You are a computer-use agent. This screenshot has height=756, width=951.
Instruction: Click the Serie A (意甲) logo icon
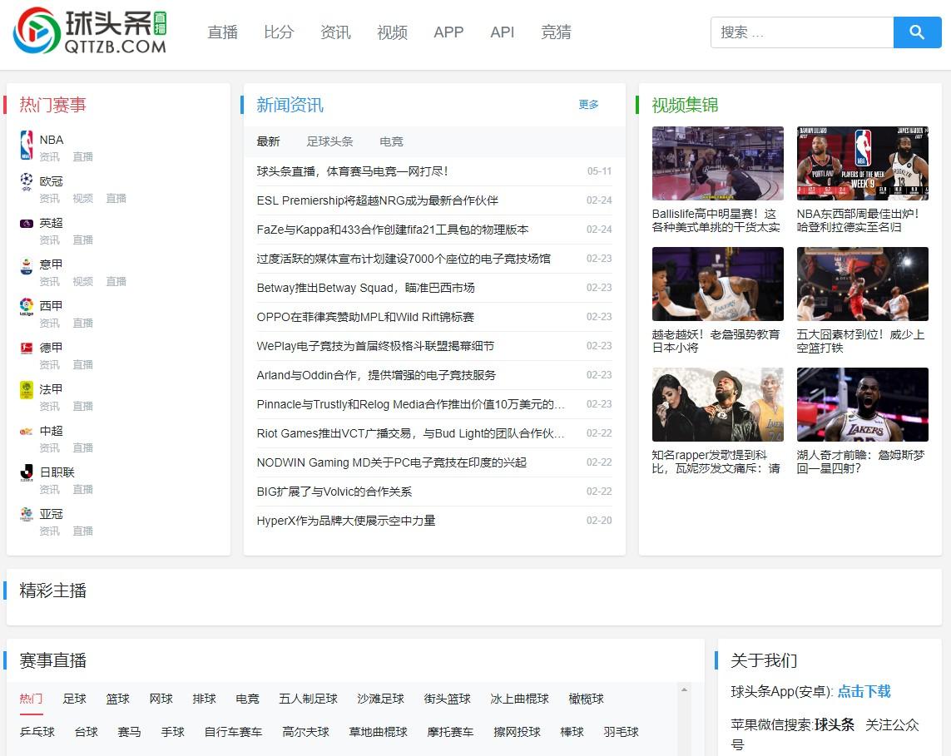point(27,265)
